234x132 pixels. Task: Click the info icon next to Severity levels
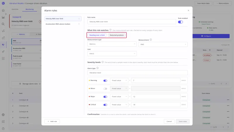click(x=103, y=62)
